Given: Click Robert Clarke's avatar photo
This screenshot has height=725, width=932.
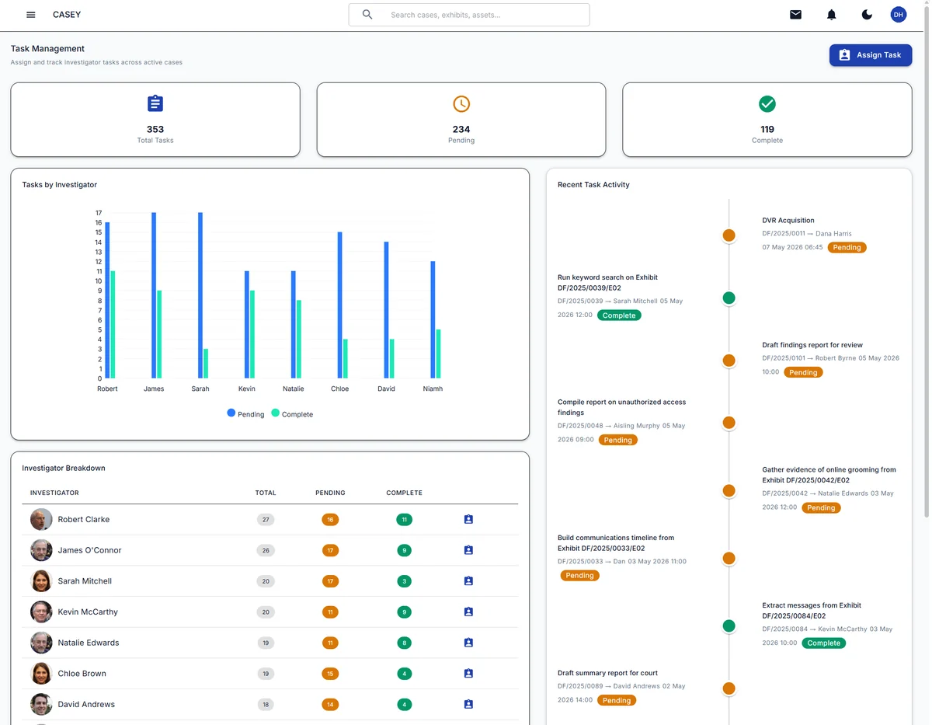Looking at the screenshot, I should (x=41, y=519).
